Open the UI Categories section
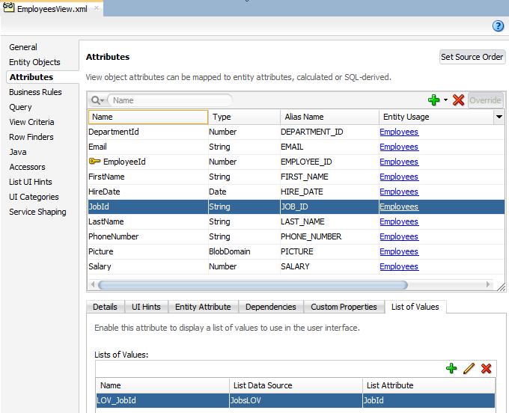Viewport: 509px width, 413px height. tap(34, 197)
